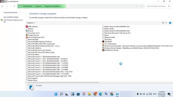Click Programs and Features breadcrumb
Image resolution: width=173 pixels, height=97 pixels.
[x=52, y=6]
